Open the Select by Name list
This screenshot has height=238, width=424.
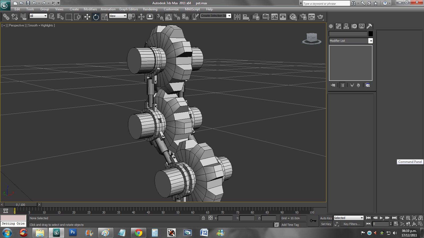point(60,17)
